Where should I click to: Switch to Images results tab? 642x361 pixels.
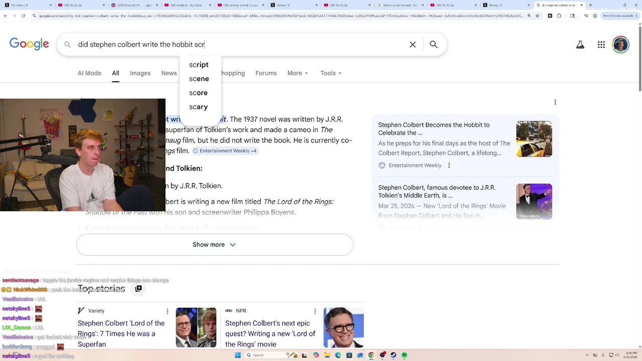(x=140, y=73)
